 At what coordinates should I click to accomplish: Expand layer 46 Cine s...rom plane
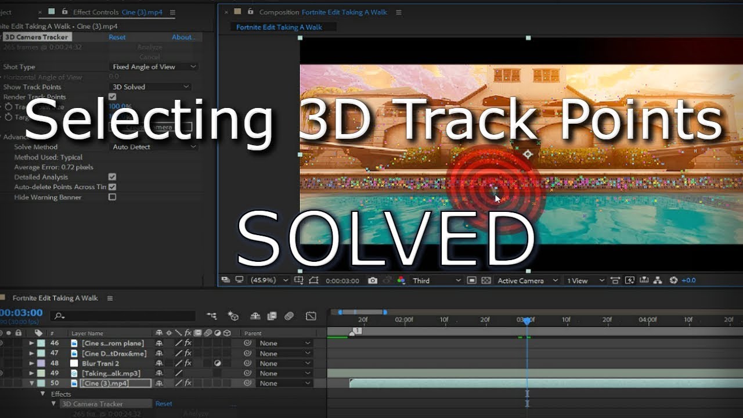click(x=31, y=343)
